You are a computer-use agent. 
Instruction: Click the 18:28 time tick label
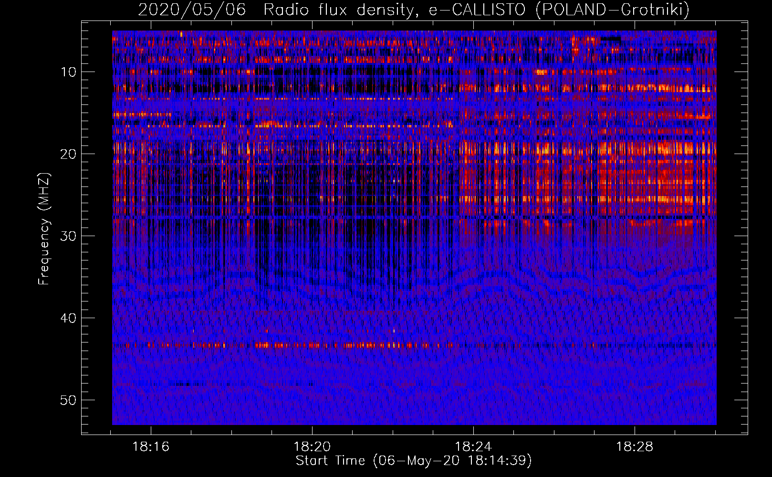coord(635,447)
